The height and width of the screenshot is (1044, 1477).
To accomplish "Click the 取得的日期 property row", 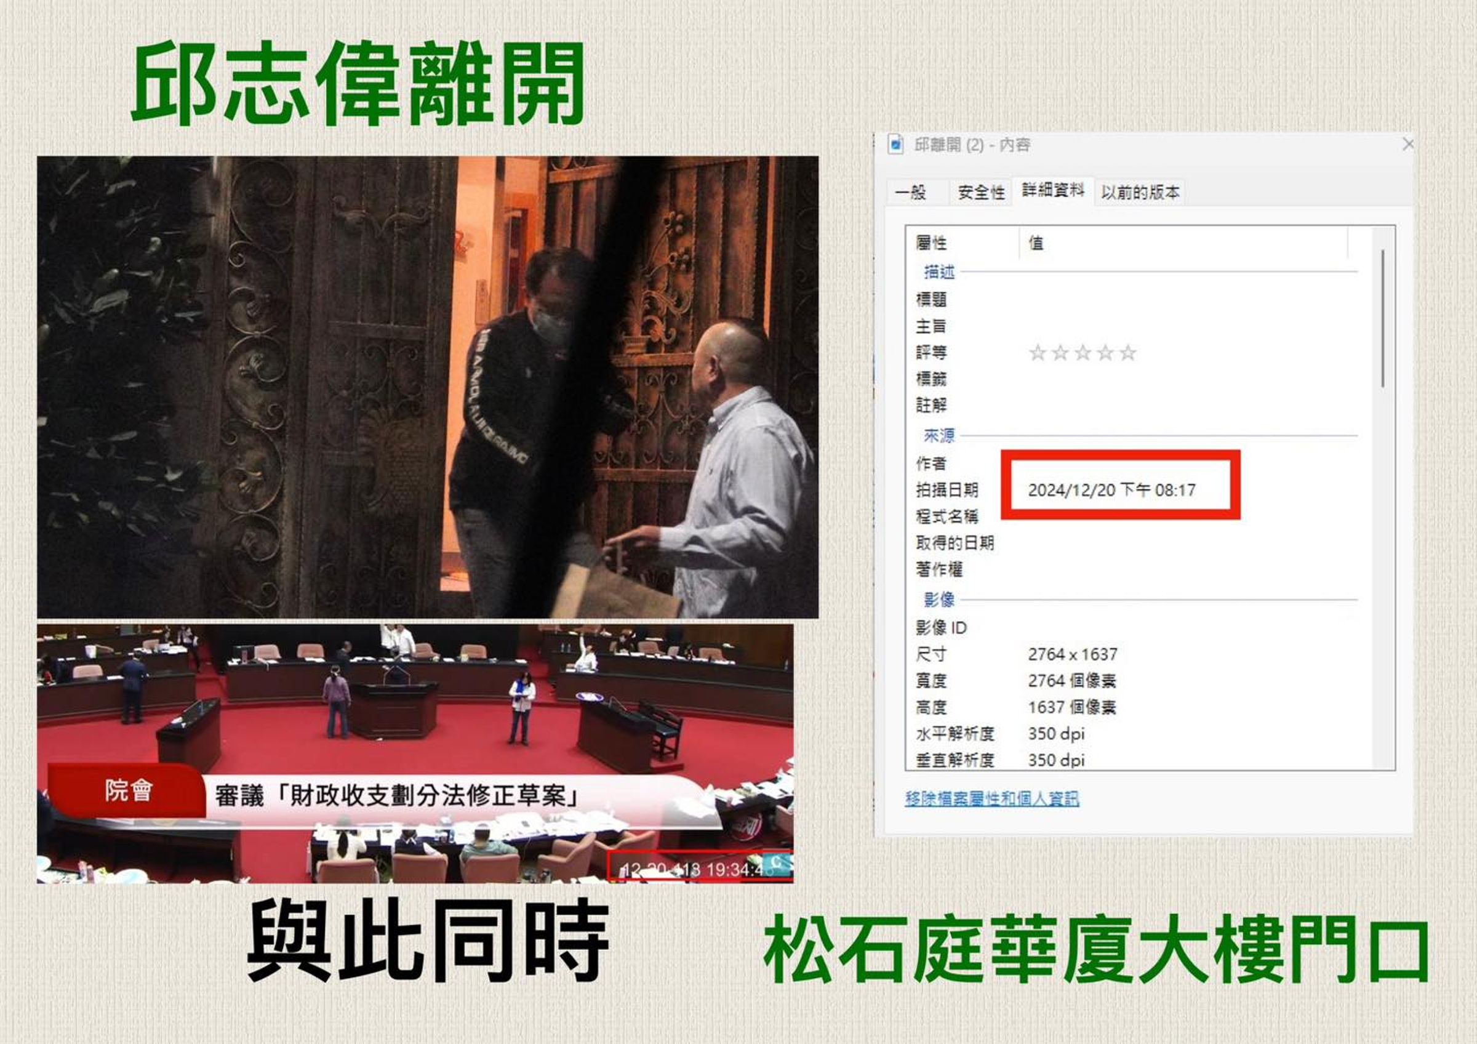I will coord(1136,543).
